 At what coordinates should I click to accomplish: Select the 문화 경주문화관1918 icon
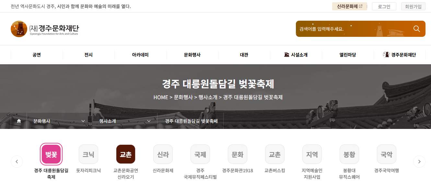pos(238,154)
